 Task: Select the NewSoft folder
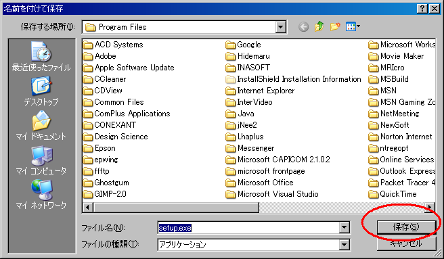388,125
